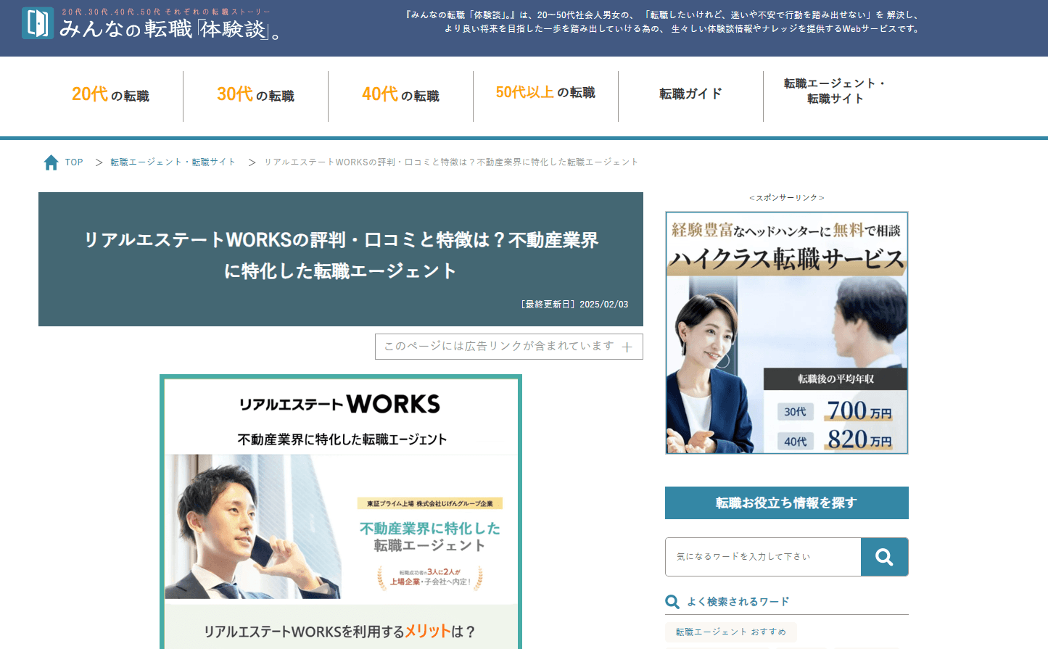Open the ハイクラス転職サービス sponsor banner
This screenshot has height=649, width=1048.
point(787,333)
